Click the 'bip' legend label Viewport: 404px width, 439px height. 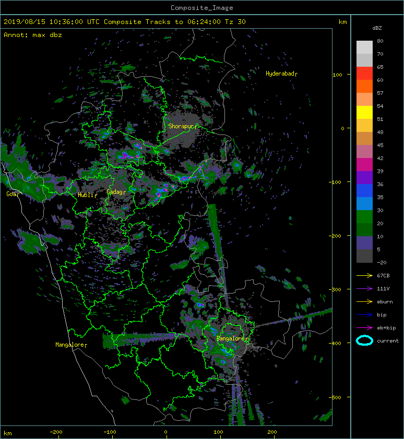(382, 315)
